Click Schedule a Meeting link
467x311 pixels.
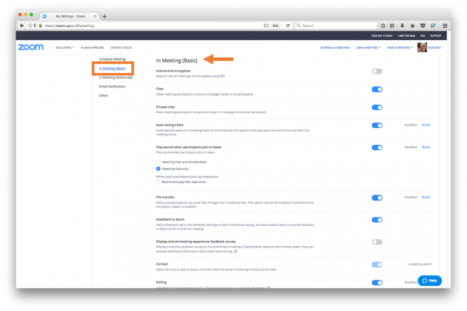click(x=334, y=48)
